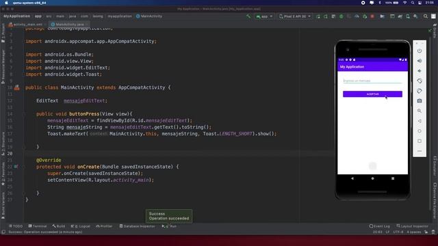Tap the phone navigation bar Recents button

pos(393,178)
